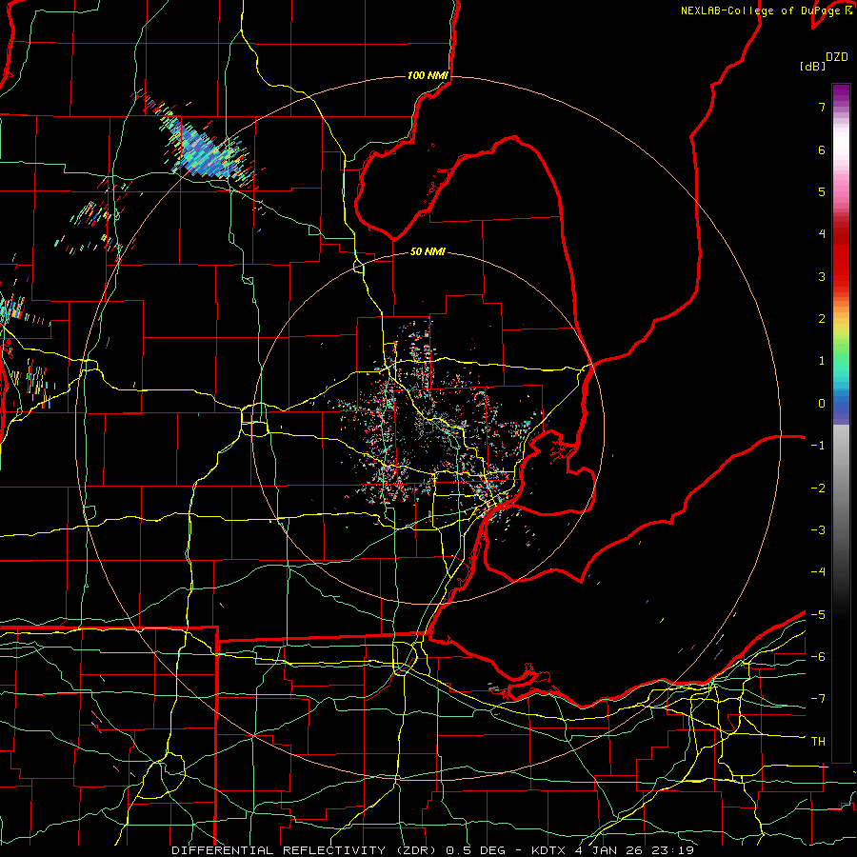This screenshot has height=857, width=857.
Task: Click the NEXLAB-College of DuPage credit text
Action: (760, 10)
